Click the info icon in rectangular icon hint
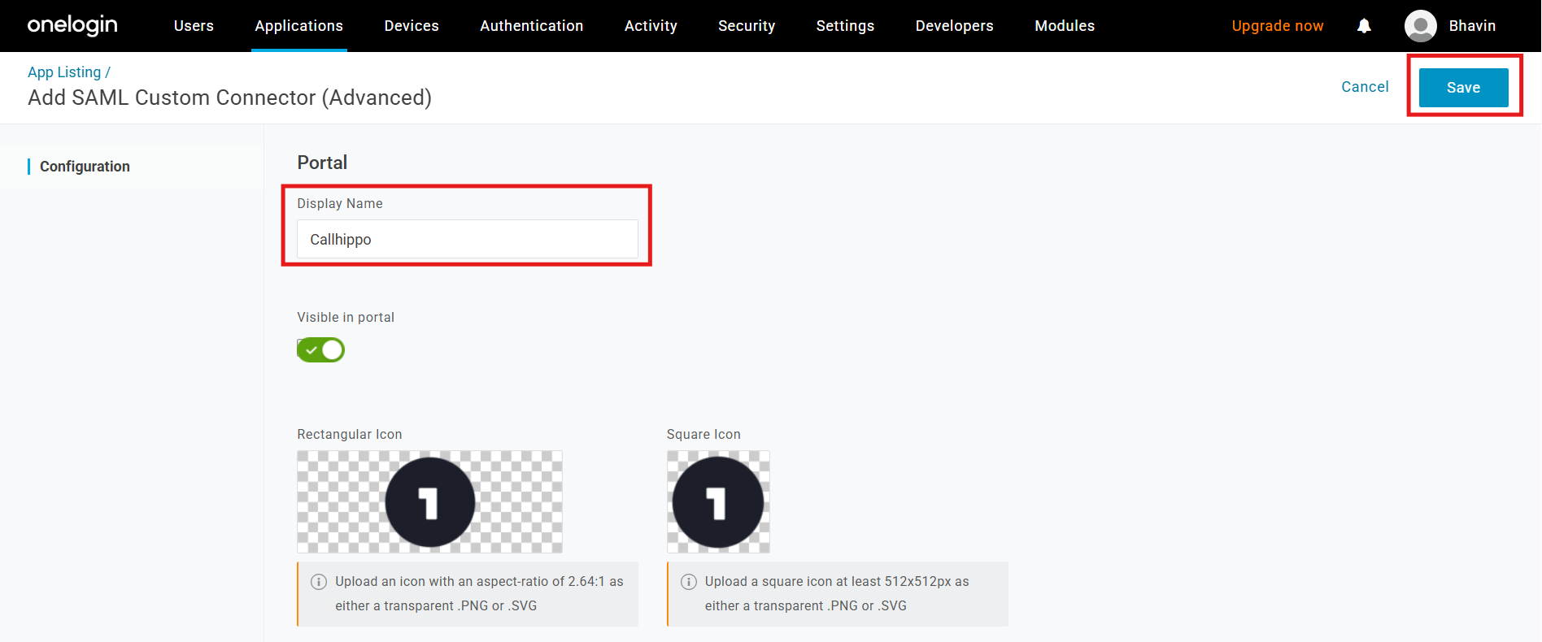The width and height of the screenshot is (1542, 642). [319, 582]
